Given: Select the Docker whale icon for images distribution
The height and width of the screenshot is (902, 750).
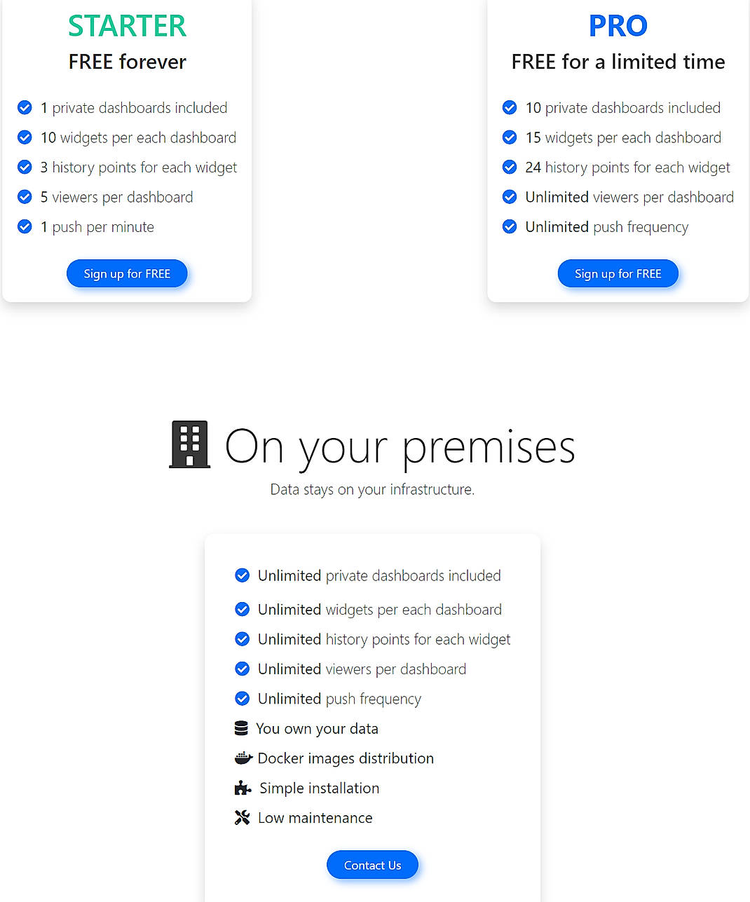Looking at the screenshot, I should (242, 758).
